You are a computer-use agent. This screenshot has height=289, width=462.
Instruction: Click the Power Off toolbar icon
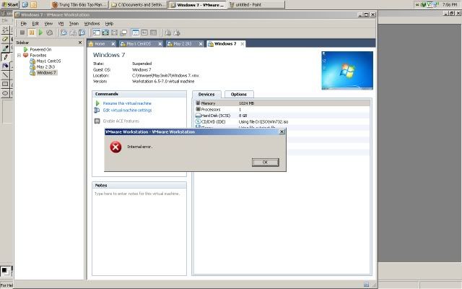coord(22,33)
